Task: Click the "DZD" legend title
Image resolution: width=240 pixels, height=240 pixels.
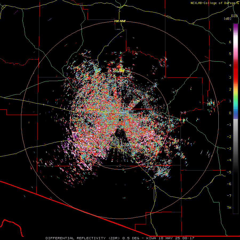Action: (234, 16)
